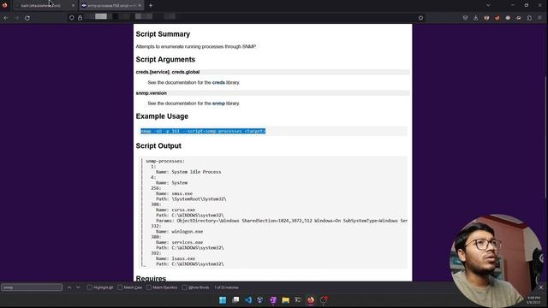Enable Match Diacritics option
Screen dimensions: 548x308
[162, 287]
